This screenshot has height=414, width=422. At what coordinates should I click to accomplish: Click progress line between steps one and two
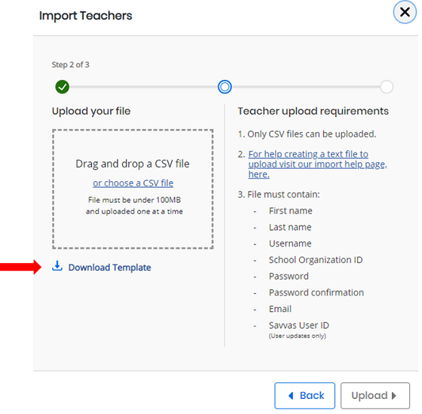(x=143, y=87)
